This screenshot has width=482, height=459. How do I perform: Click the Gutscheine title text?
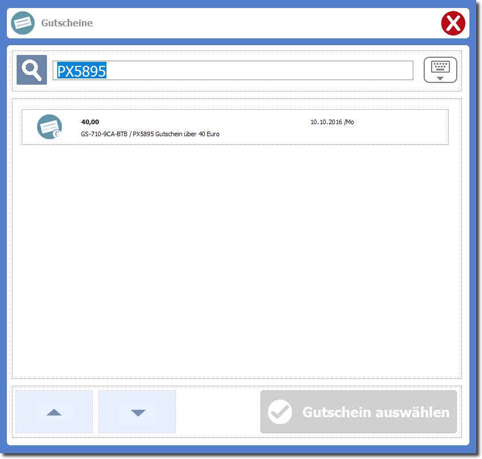coord(67,23)
